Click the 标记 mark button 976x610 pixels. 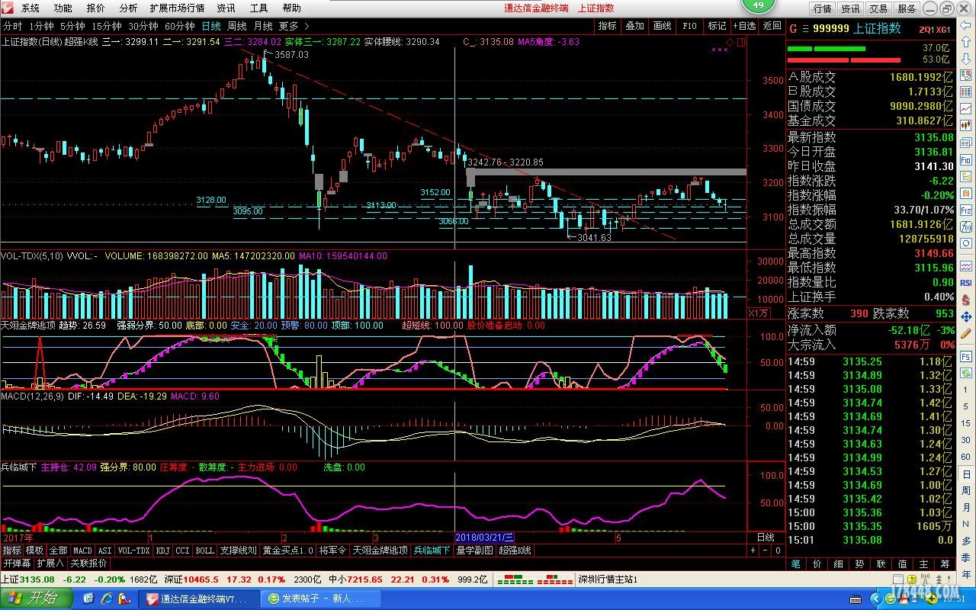click(x=717, y=26)
